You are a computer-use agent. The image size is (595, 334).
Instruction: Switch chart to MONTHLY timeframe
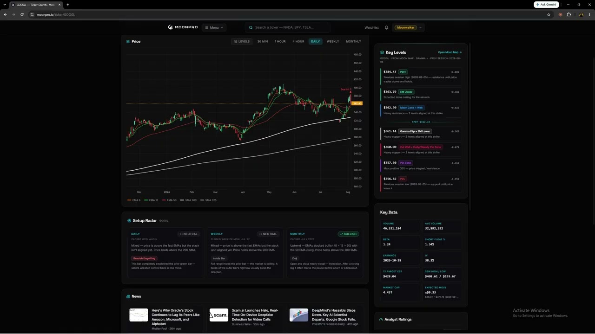pyautogui.click(x=353, y=41)
